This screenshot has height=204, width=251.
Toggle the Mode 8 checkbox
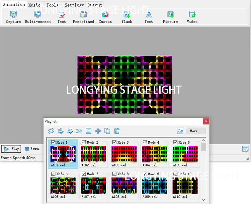pyautogui.click(x=114, y=174)
